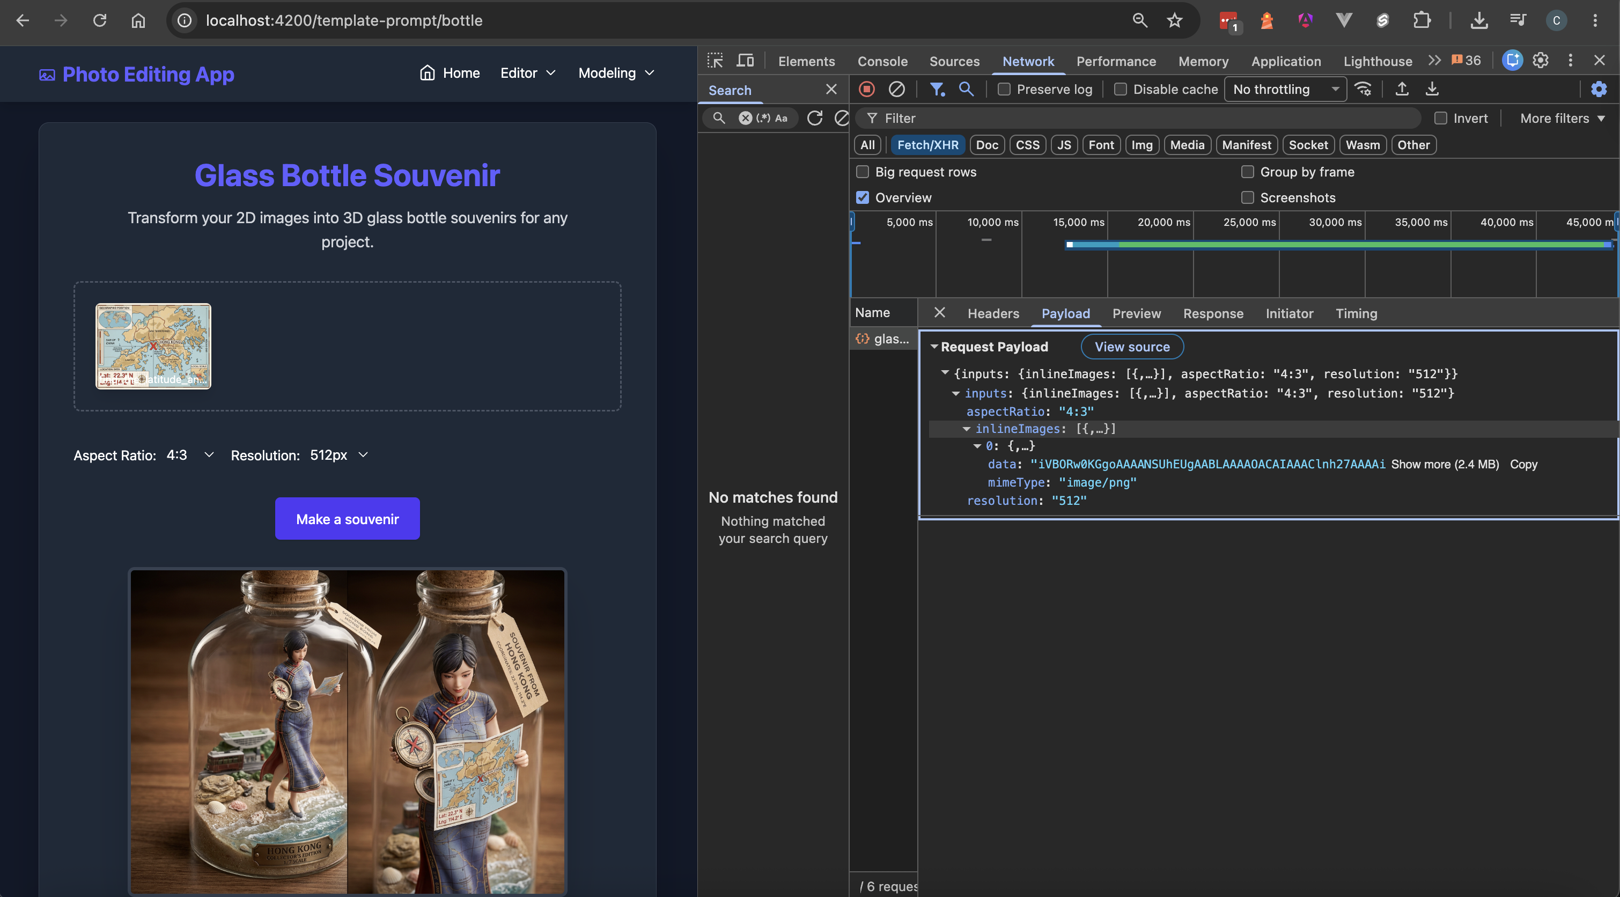The height and width of the screenshot is (897, 1620).
Task: Click Show more (2.4 MB) link
Action: tap(1445, 464)
